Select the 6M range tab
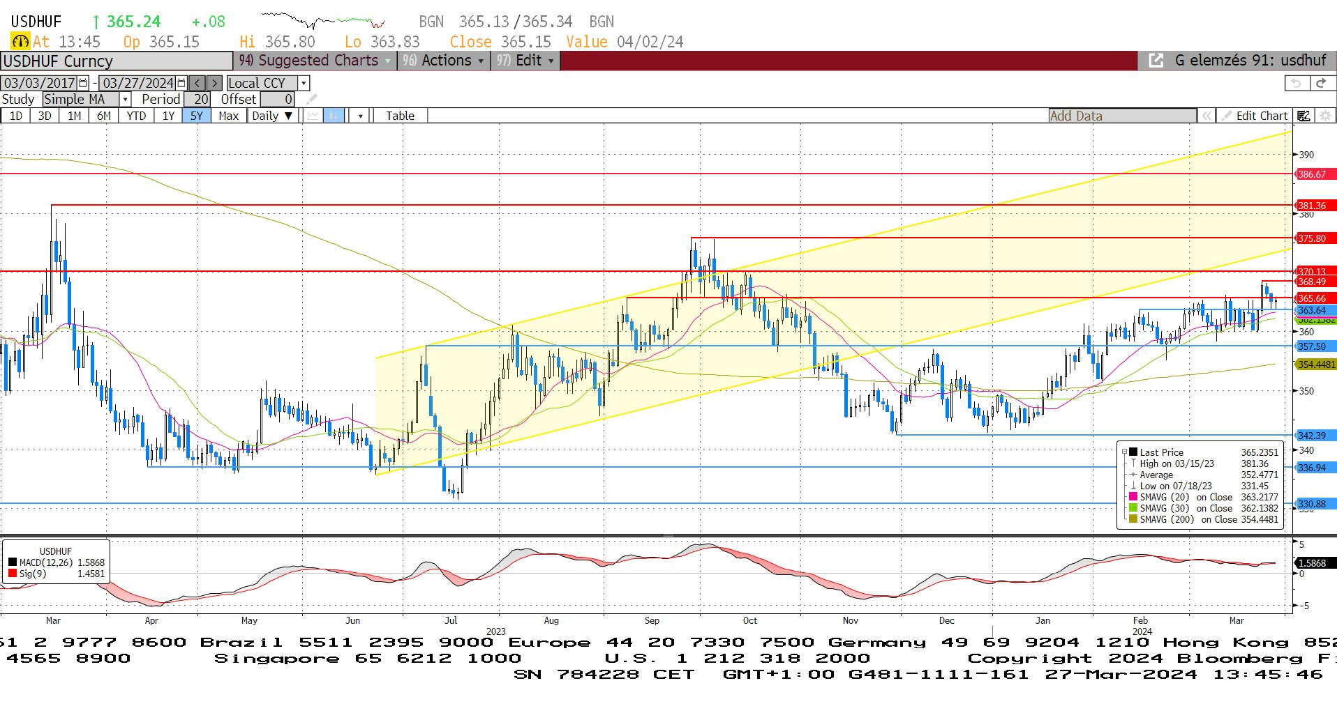 tap(103, 116)
